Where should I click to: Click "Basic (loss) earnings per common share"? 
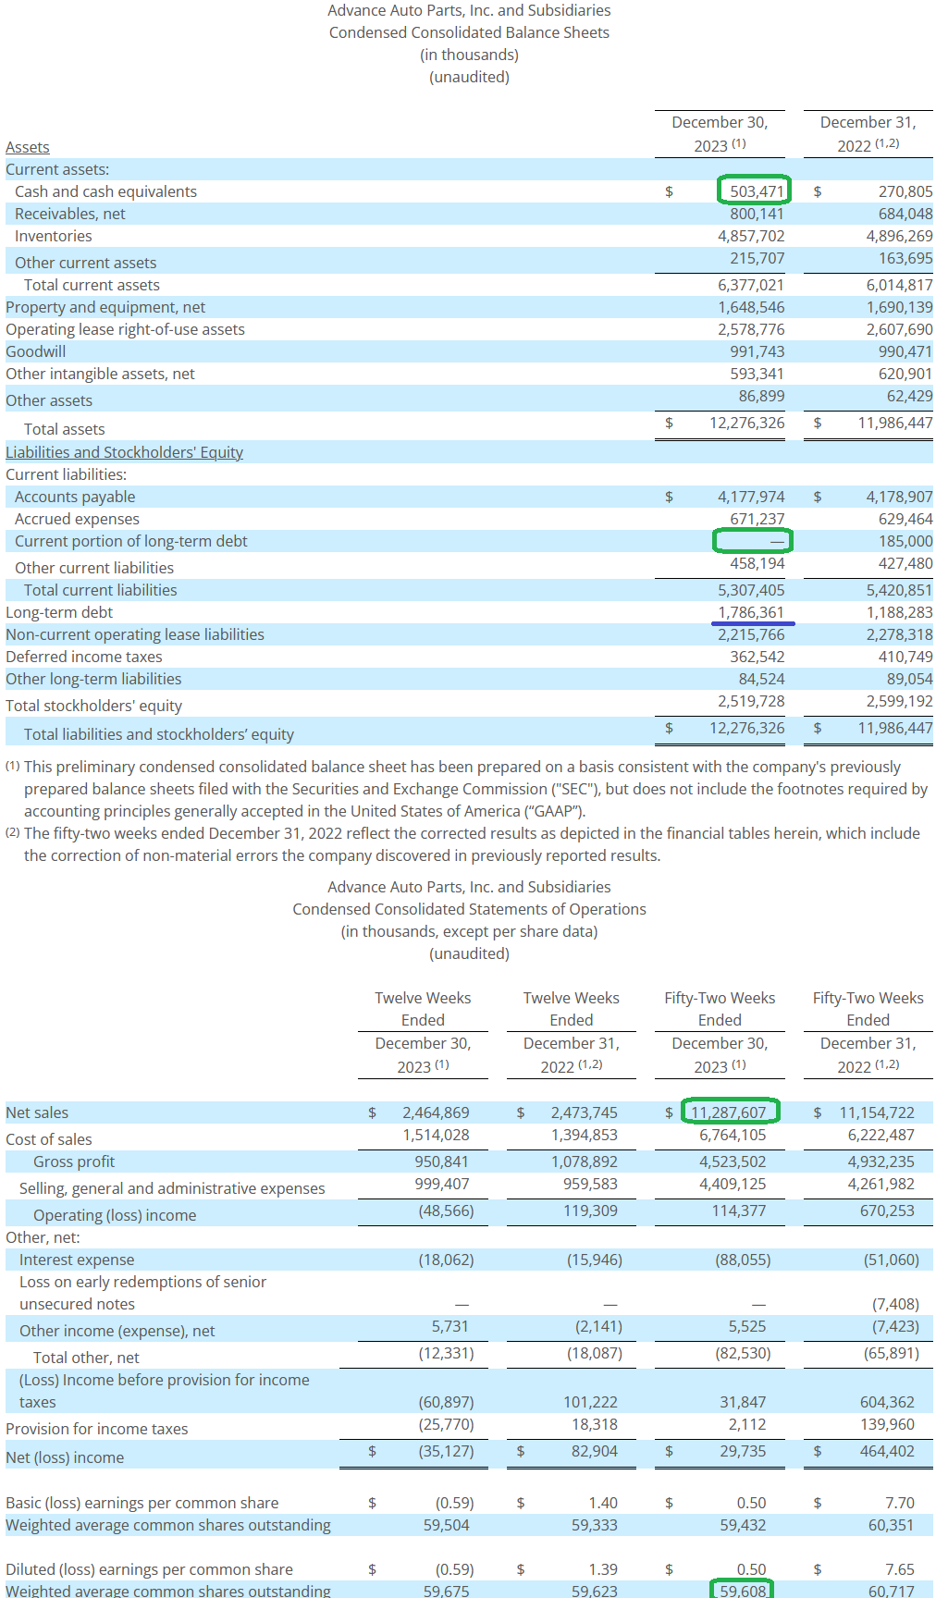pyautogui.click(x=142, y=1503)
